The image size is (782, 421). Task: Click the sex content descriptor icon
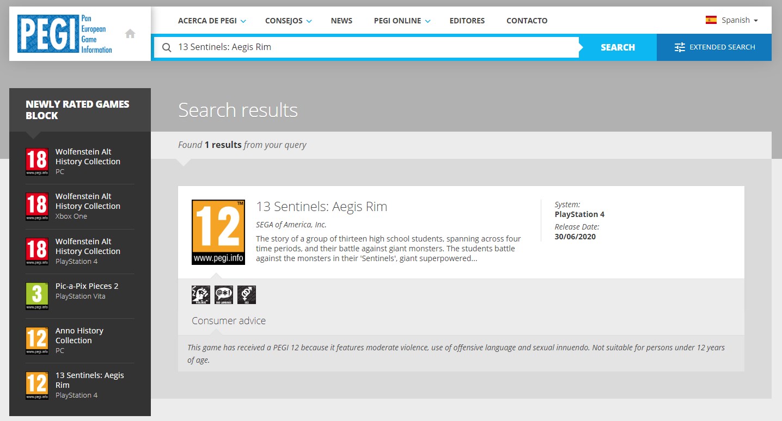[x=247, y=295]
